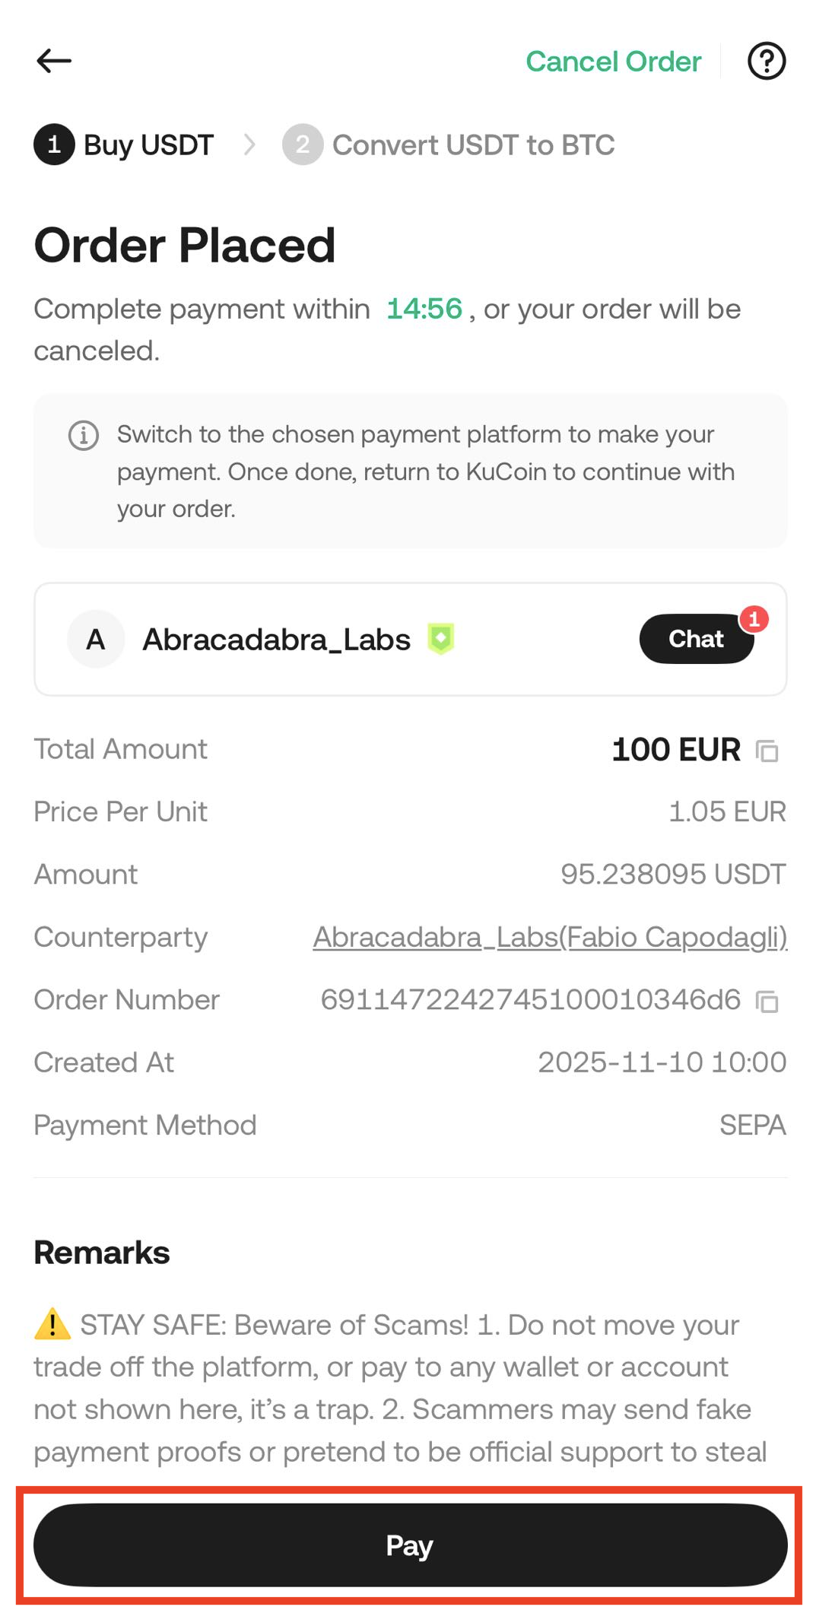
Task: Tap the Abracadabra_Labs merchant name
Action: click(x=276, y=640)
